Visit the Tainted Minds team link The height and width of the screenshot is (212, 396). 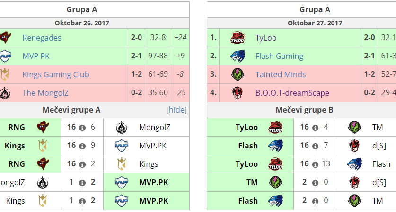pos(281,74)
